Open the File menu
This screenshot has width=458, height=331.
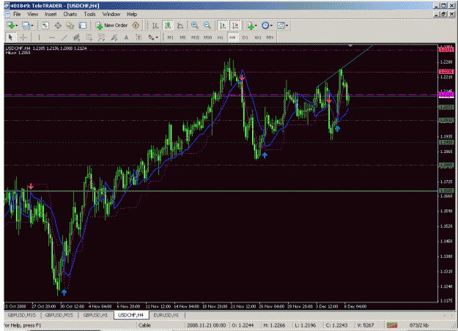pyautogui.click(x=17, y=14)
